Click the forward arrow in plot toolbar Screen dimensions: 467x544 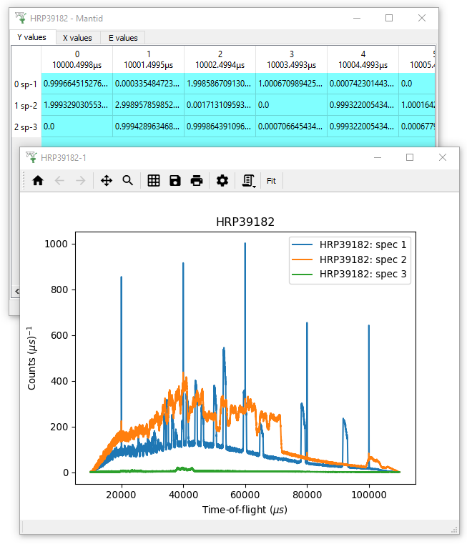80,181
